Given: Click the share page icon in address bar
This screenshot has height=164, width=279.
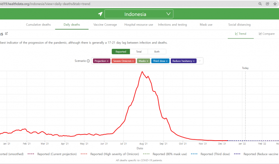Looking at the screenshot, I should [268, 4].
